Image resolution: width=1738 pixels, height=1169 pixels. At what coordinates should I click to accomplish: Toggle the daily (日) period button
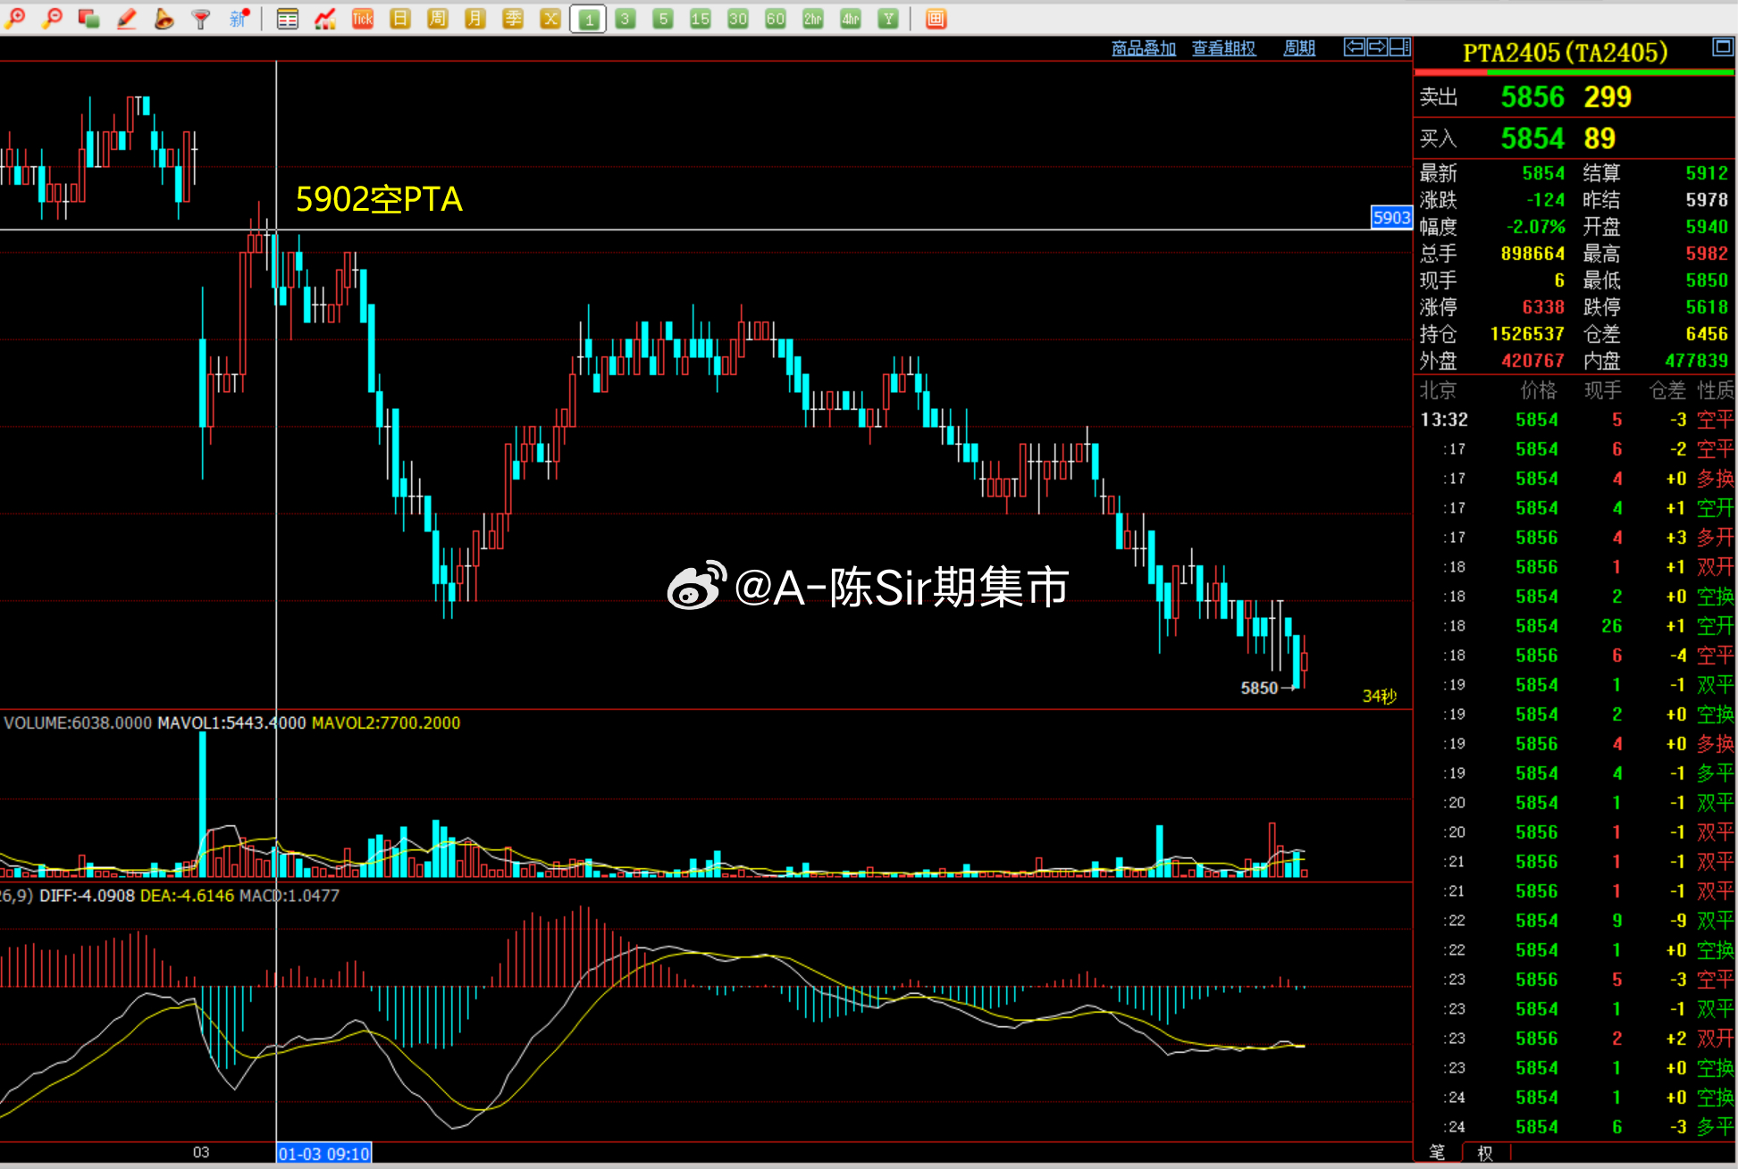coord(400,19)
